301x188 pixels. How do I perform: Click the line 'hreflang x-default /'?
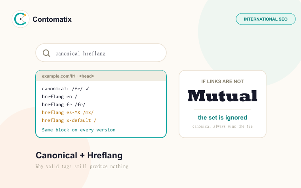[x=69, y=120]
